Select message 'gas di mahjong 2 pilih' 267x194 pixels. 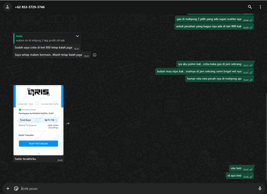[x=214, y=19]
